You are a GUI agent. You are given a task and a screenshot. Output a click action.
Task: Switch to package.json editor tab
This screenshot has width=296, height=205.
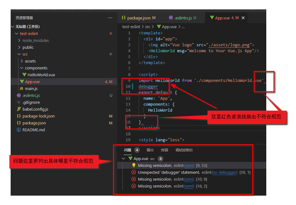(x=141, y=18)
